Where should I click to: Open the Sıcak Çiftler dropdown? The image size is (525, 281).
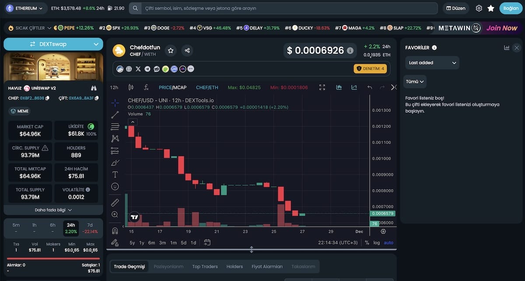pyautogui.click(x=29, y=28)
